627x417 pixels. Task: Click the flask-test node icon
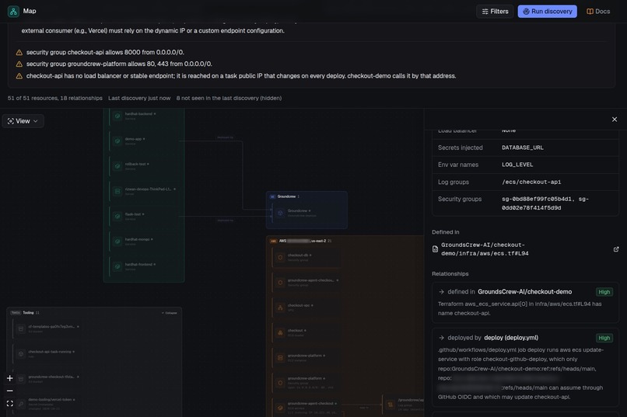point(117,217)
